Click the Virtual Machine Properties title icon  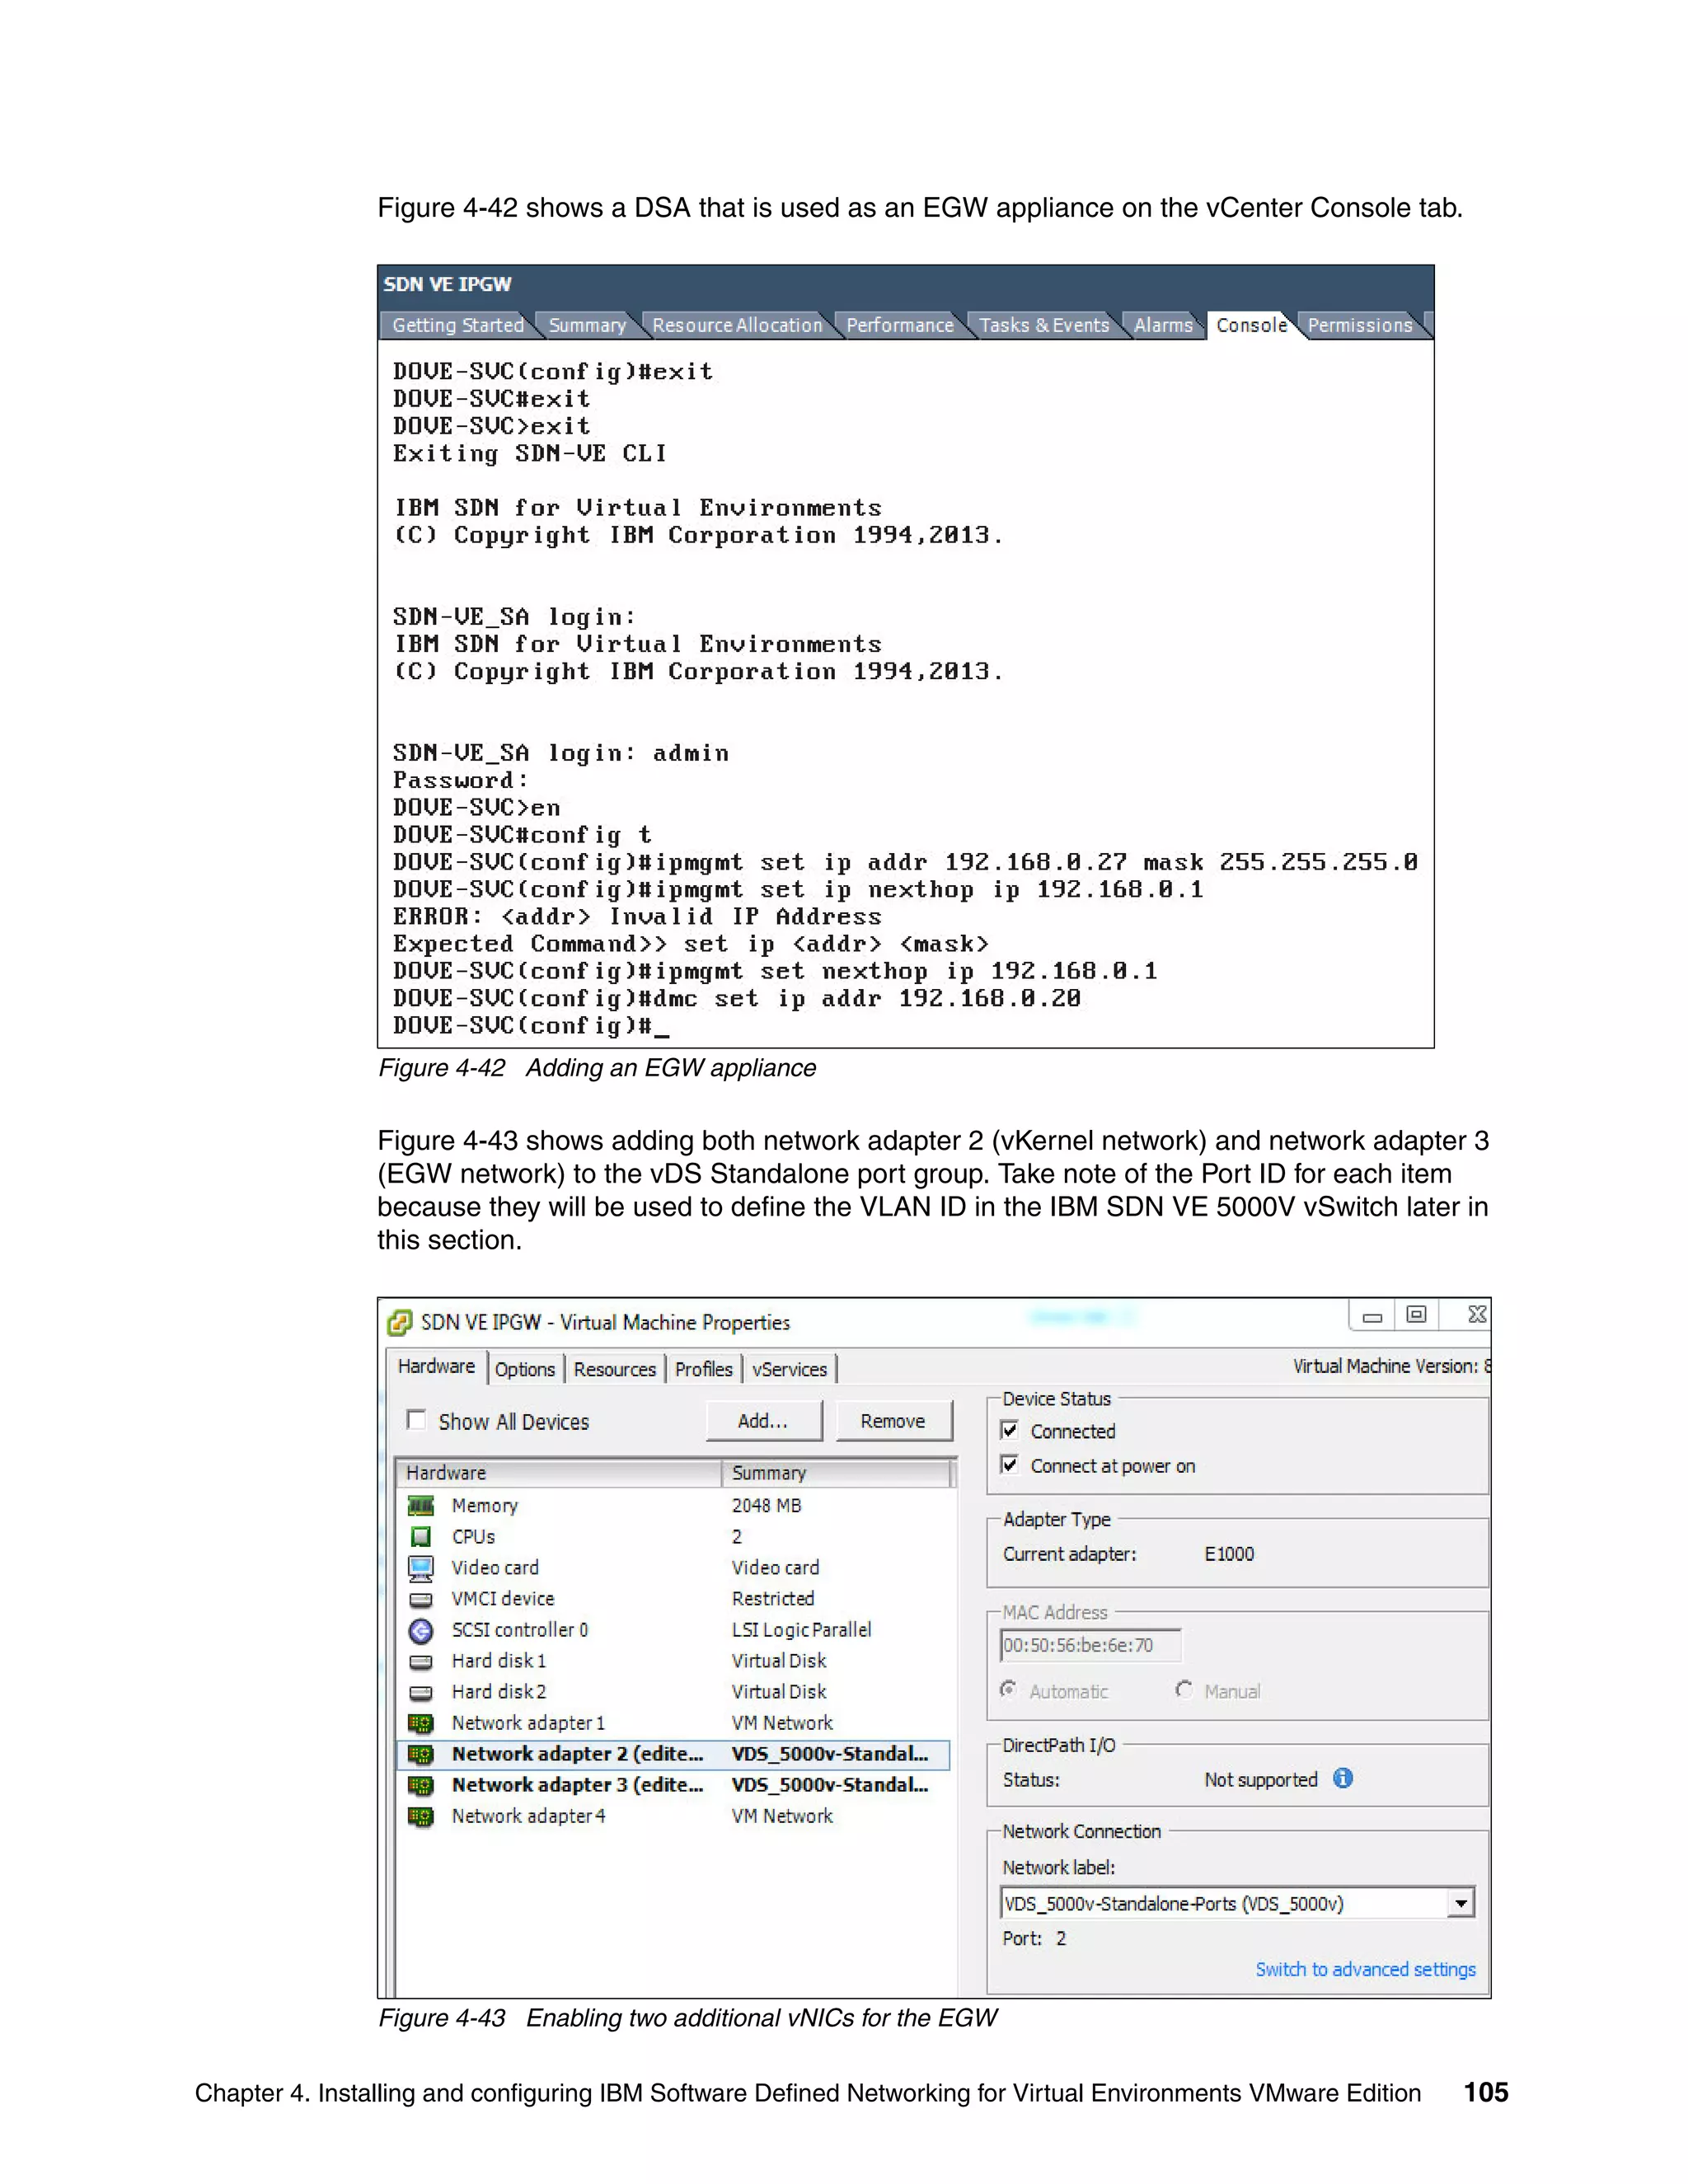399,1322
